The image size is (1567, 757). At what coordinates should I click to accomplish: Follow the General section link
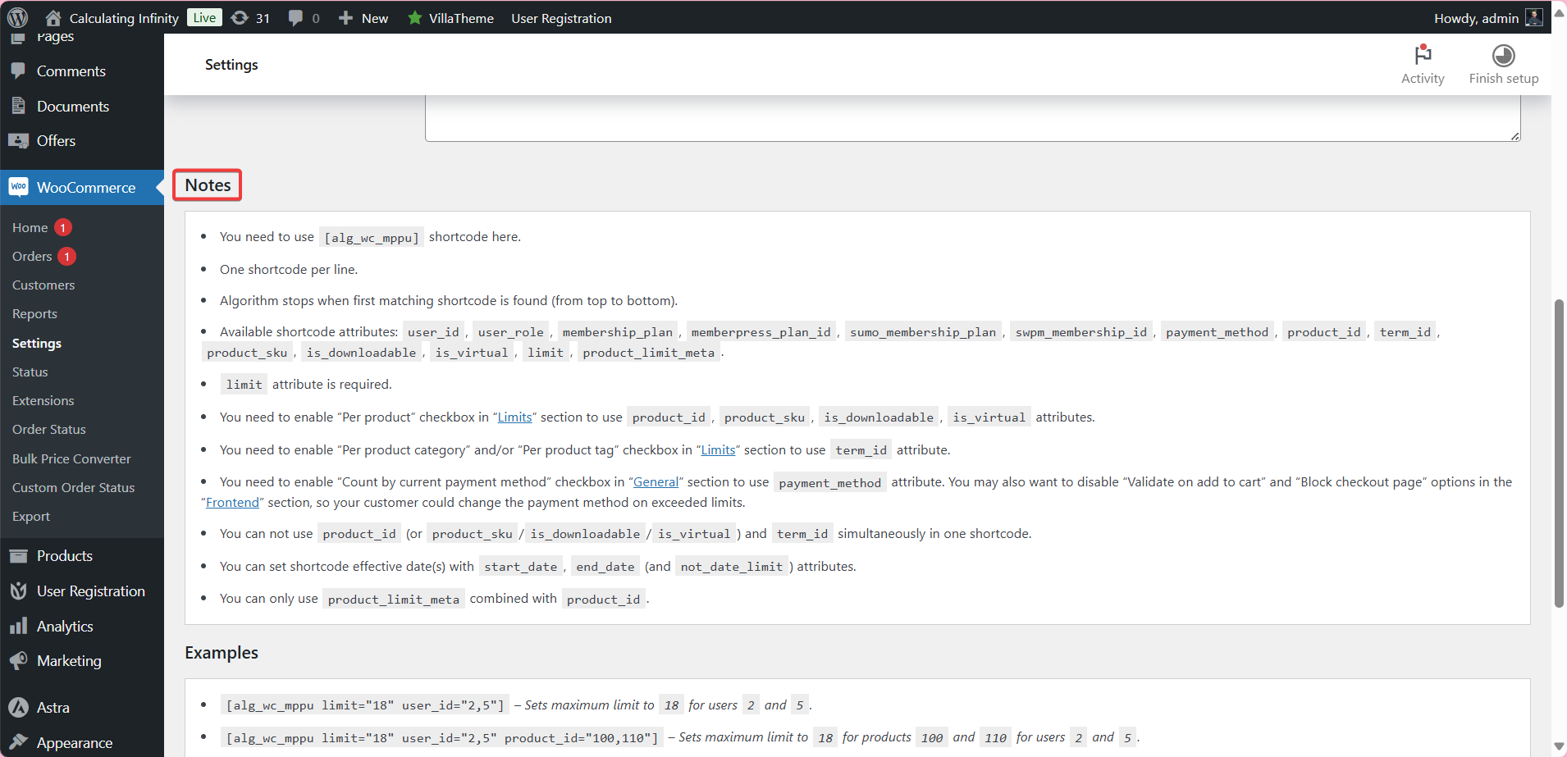click(656, 481)
